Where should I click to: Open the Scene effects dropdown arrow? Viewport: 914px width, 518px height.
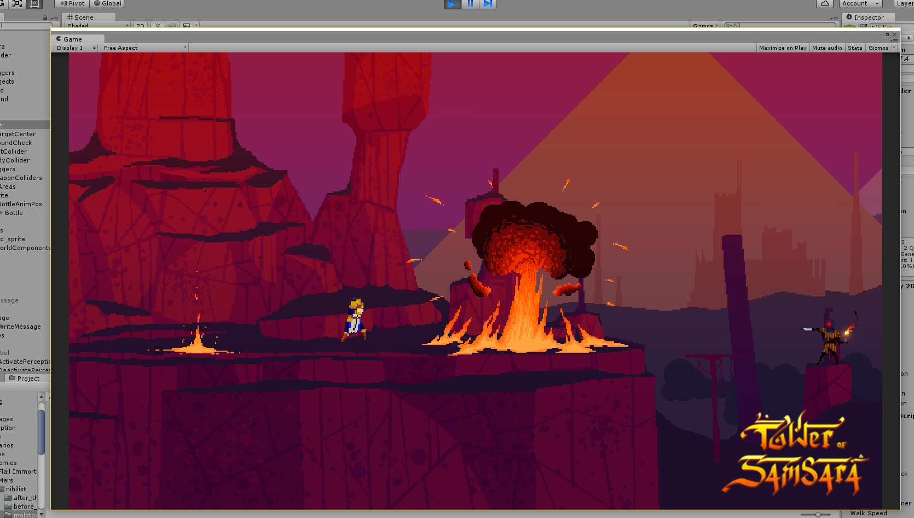[x=196, y=26]
